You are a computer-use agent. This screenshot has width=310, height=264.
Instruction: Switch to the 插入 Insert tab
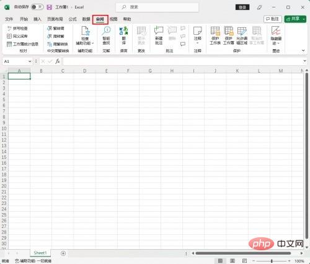(x=37, y=19)
